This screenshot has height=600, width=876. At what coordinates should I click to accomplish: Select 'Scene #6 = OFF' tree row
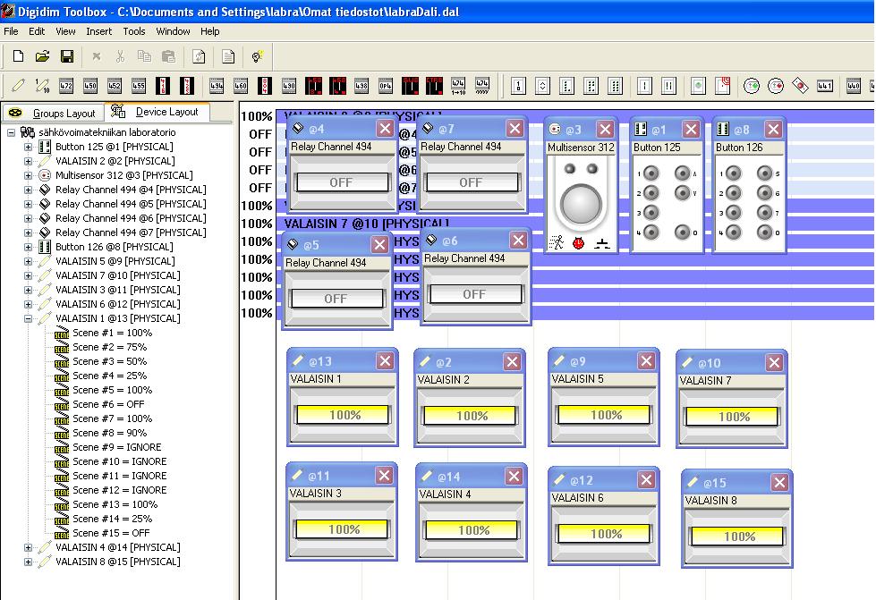click(108, 404)
